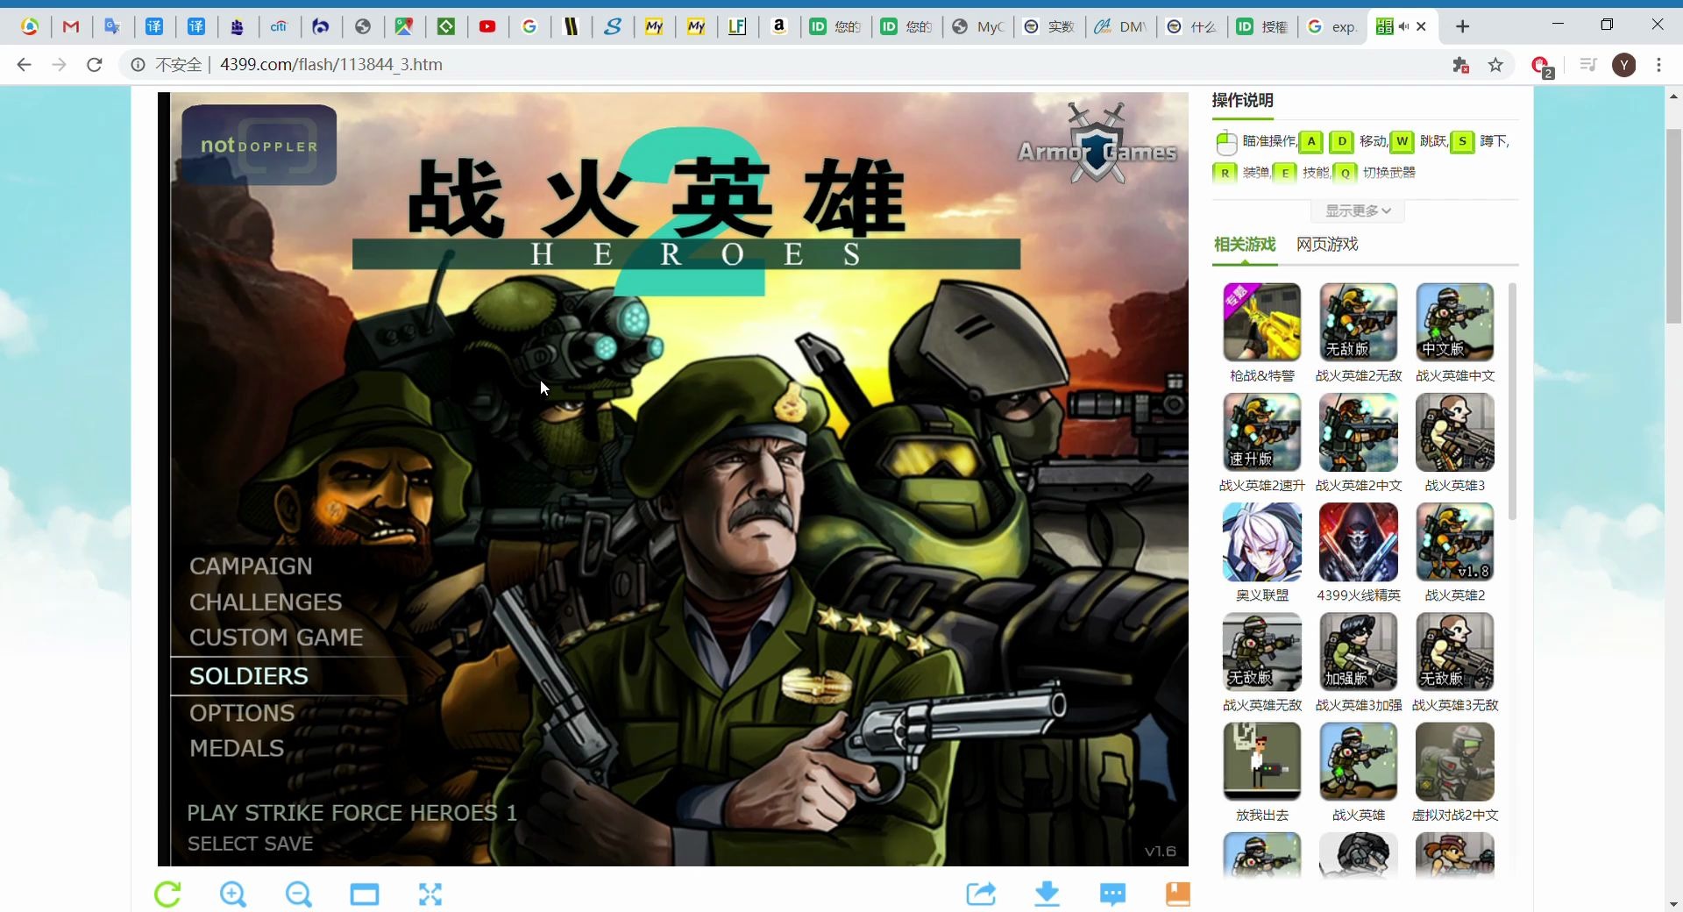Open the 战火英雄2无敌 game thumbnail
1683x912 pixels.
(x=1358, y=322)
